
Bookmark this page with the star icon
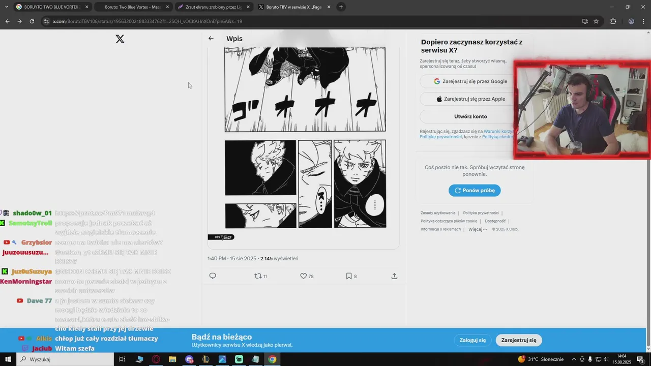[x=596, y=21]
